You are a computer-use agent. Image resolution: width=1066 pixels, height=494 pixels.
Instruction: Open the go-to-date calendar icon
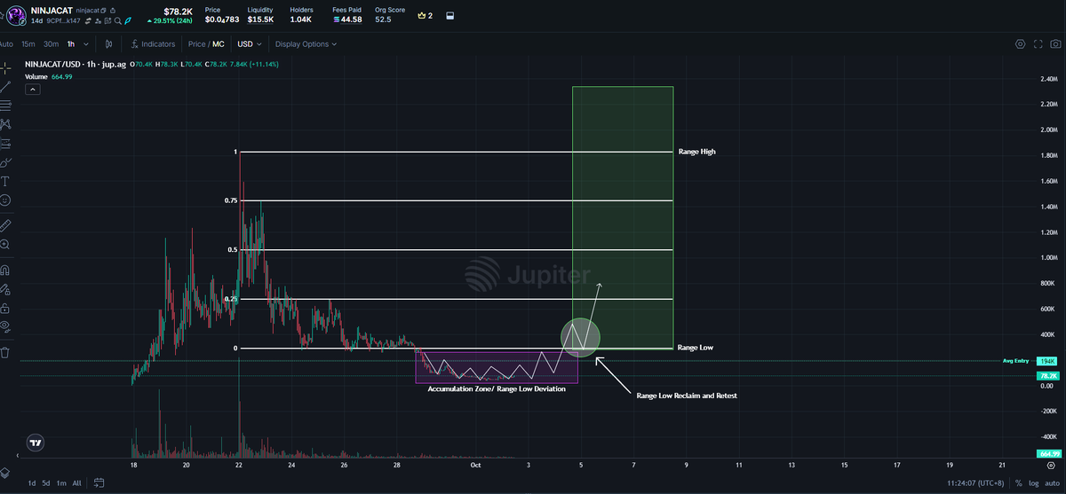[x=99, y=483]
